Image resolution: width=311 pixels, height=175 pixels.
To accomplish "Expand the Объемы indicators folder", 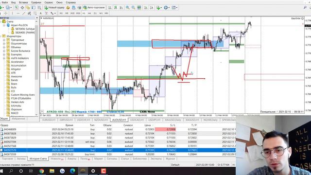I will click(4, 47).
